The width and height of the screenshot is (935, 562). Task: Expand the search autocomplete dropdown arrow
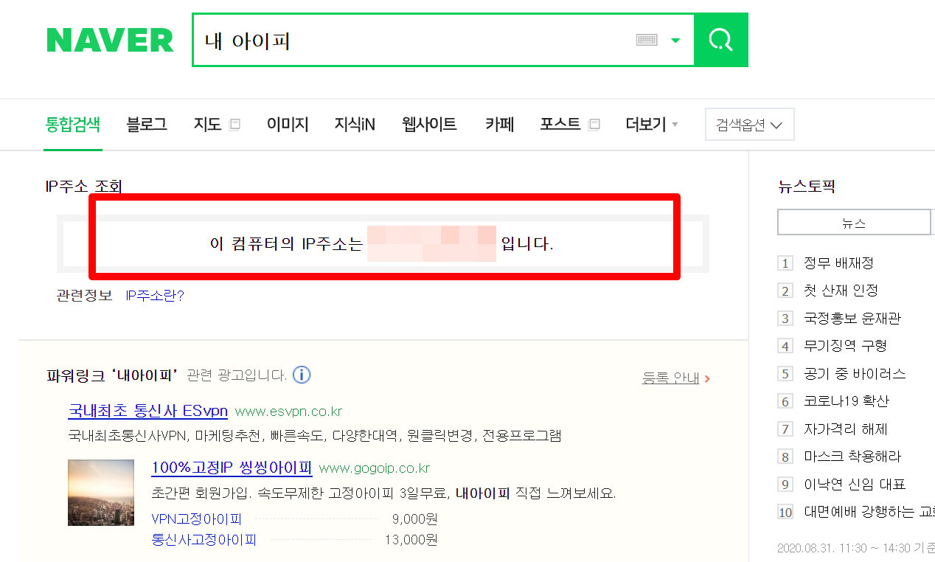(x=675, y=41)
